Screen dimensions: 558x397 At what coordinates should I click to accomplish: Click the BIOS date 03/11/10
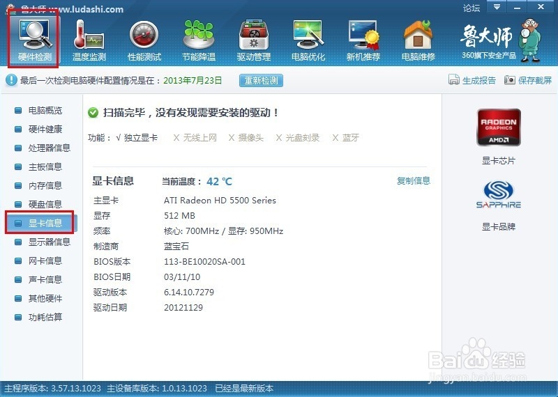coord(182,277)
